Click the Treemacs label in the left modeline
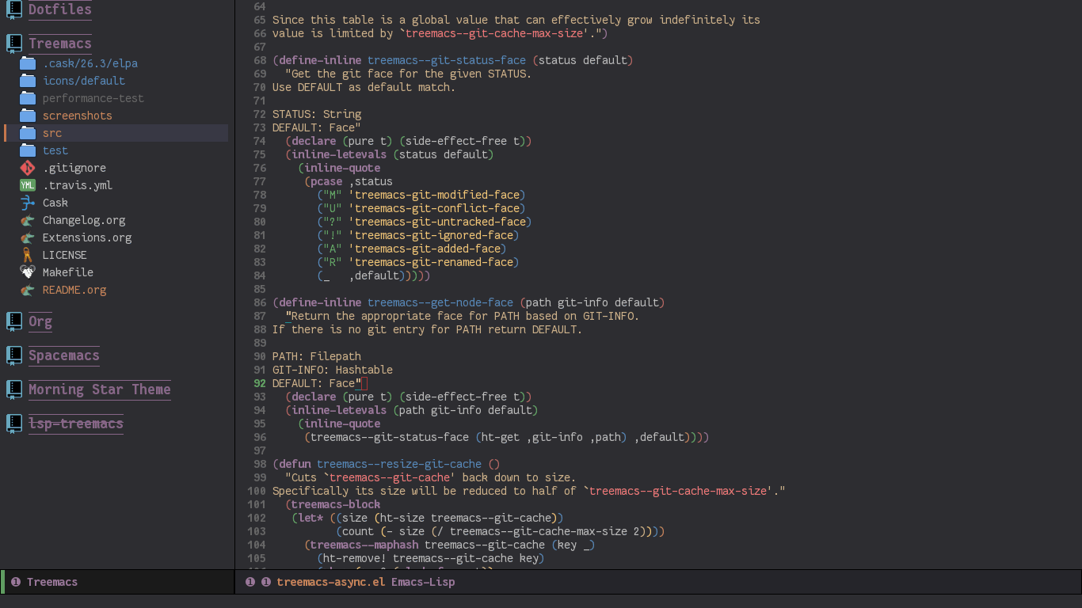Image resolution: width=1082 pixels, height=608 pixels. click(x=51, y=582)
